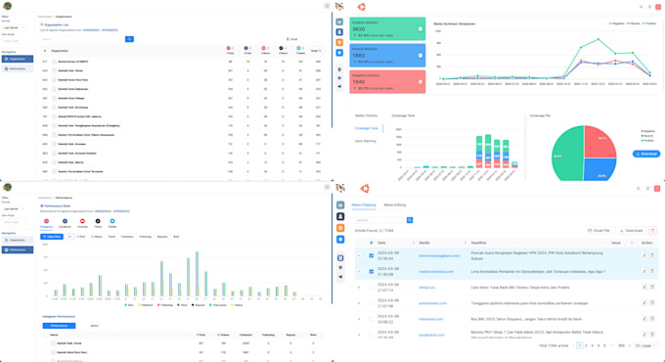
Task: Open the dark blue user sidebar icon in Media Sentiment panel
Action: pos(339,32)
